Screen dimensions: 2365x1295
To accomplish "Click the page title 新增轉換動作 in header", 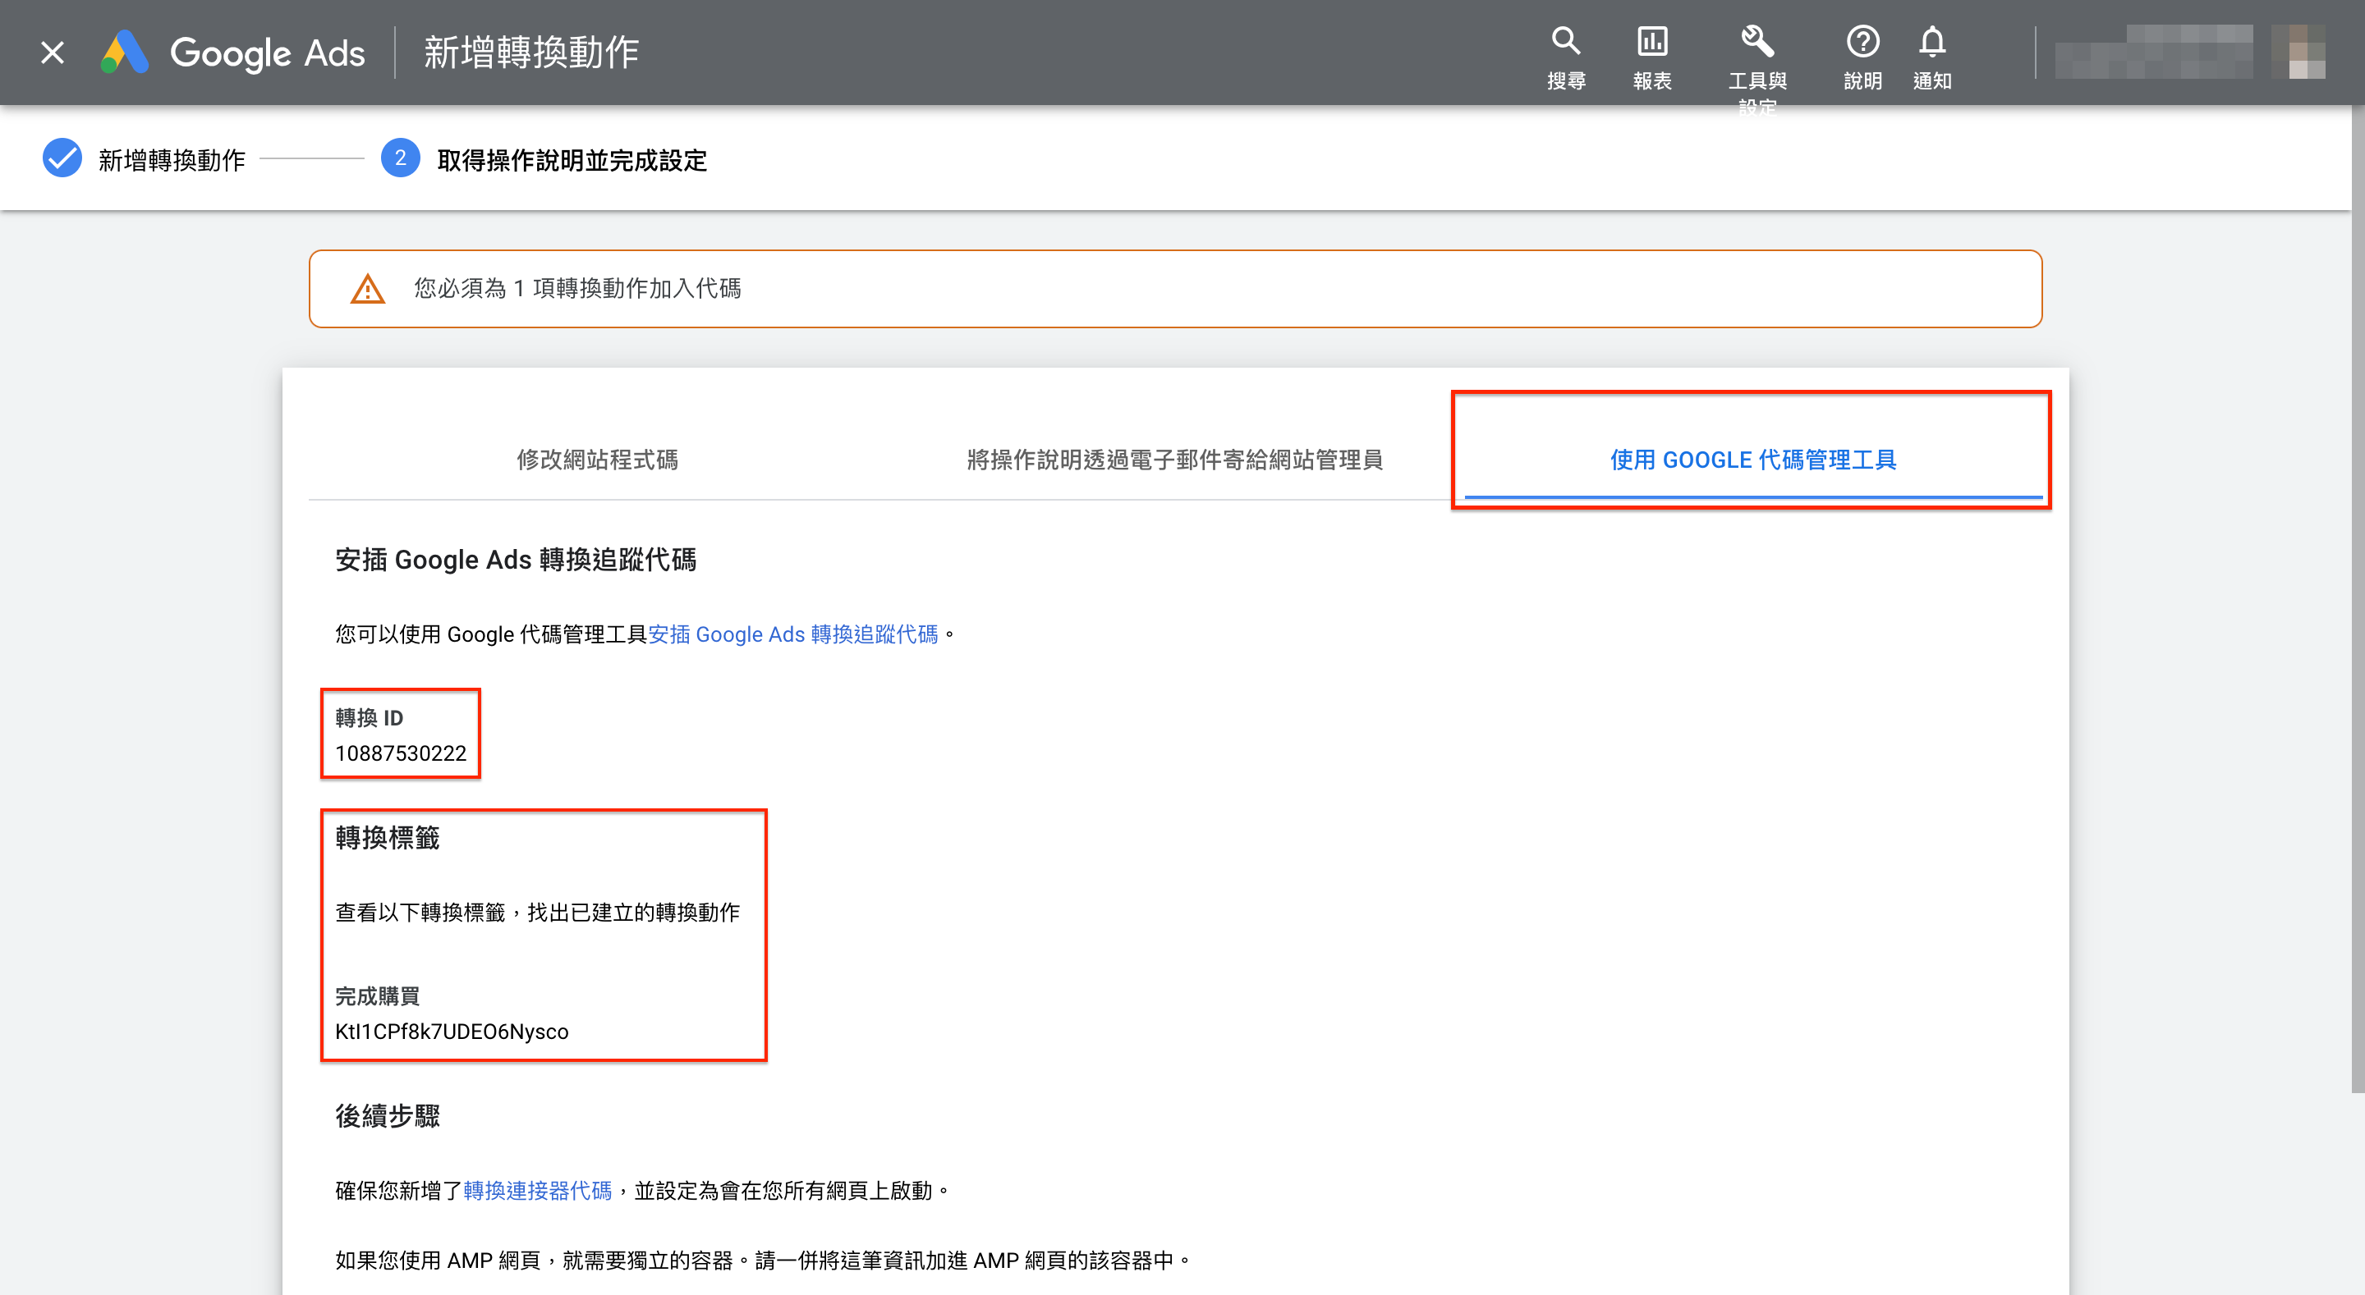I will [x=530, y=53].
